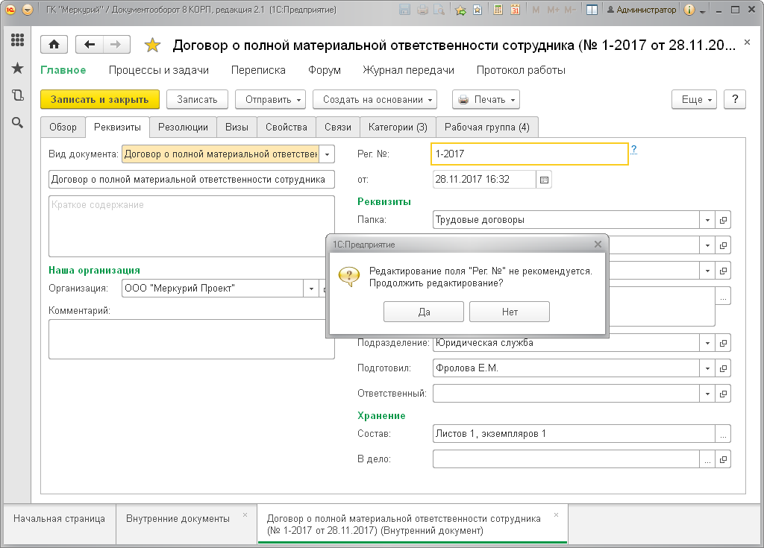The image size is (764, 548).
Task: Close Внутренние документы bottom tab
Action: pos(245,515)
